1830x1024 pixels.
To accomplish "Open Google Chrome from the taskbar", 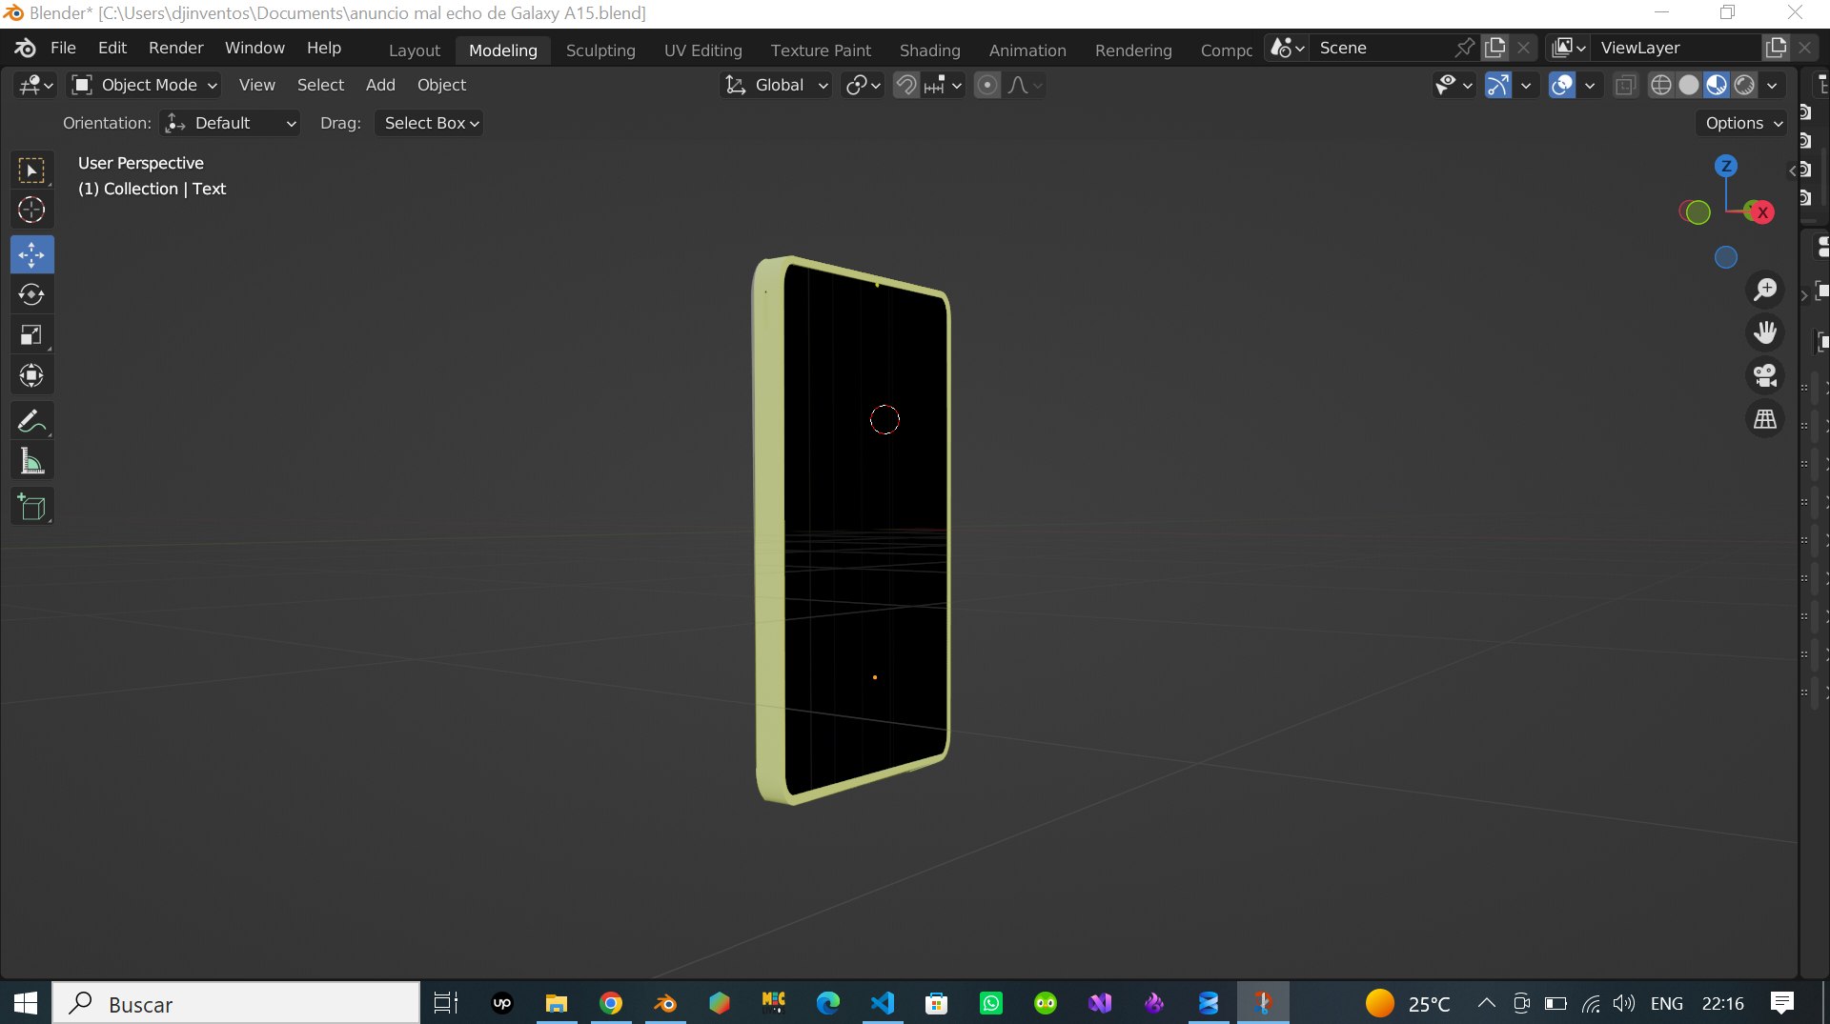I will (x=611, y=1003).
